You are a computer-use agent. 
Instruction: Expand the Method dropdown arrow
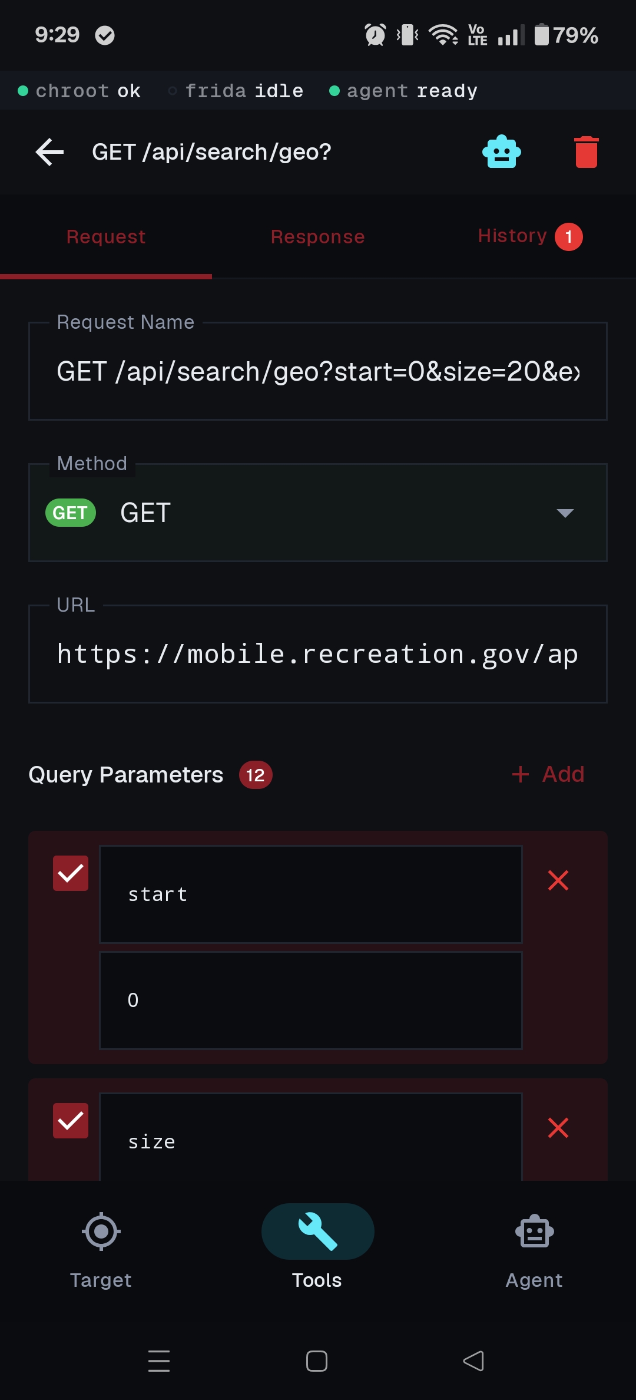pyautogui.click(x=565, y=513)
